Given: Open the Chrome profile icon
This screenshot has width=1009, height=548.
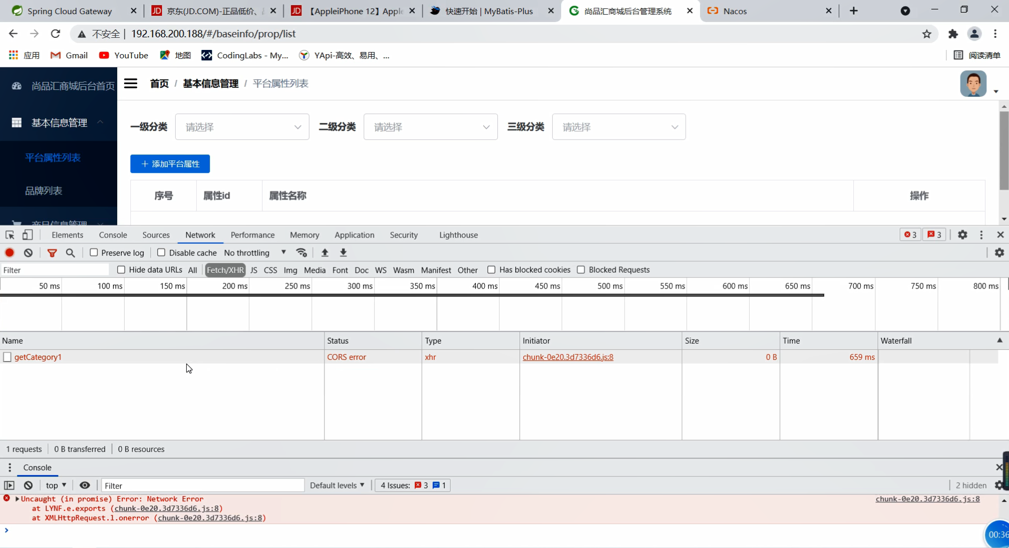Looking at the screenshot, I should point(974,34).
